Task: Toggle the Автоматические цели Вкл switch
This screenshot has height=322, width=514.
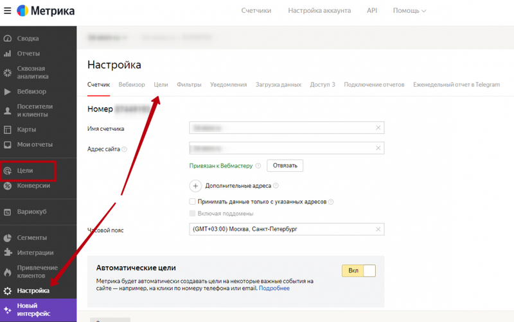Action: click(359, 271)
